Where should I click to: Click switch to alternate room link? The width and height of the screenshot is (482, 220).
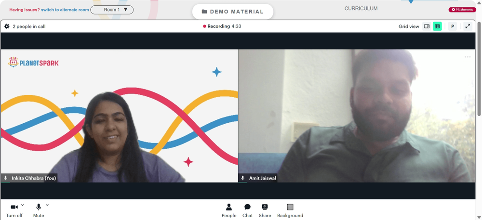tap(65, 10)
